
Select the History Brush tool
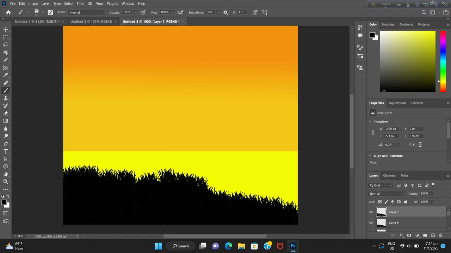pos(6,106)
